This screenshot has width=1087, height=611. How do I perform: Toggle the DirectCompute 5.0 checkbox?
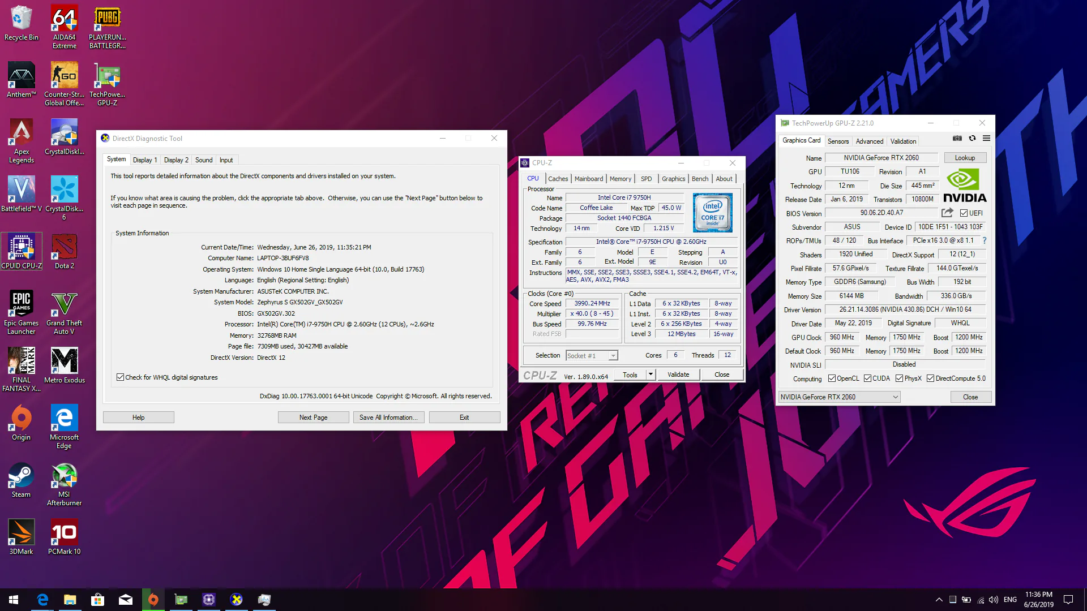[930, 378]
